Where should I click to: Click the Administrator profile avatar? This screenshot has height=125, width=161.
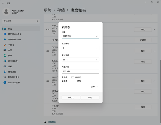[6, 12]
